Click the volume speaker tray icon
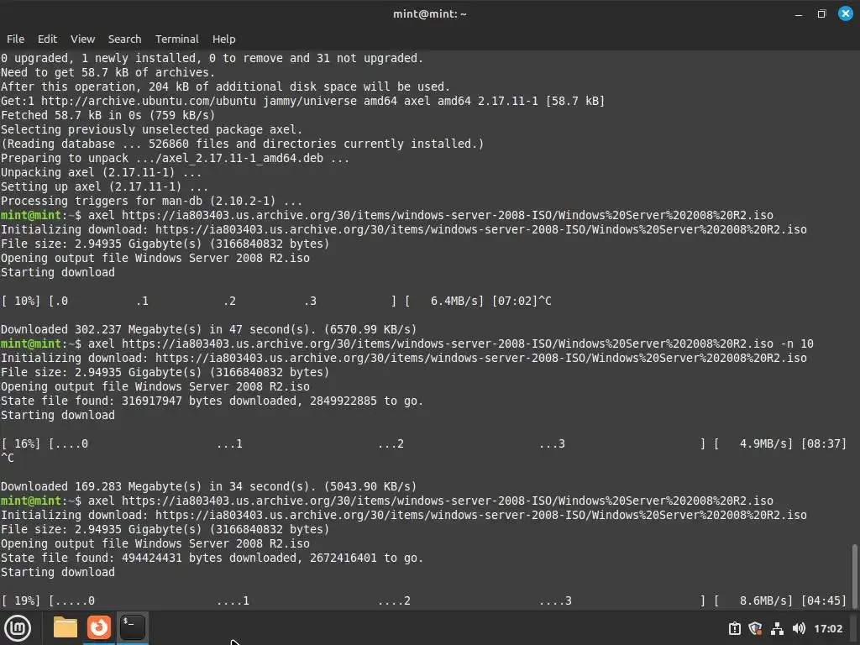This screenshot has height=645, width=860. coord(800,628)
